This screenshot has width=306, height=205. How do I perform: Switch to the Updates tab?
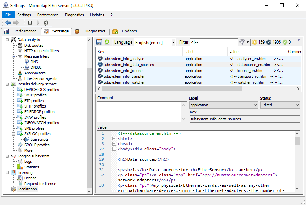[125, 31]
